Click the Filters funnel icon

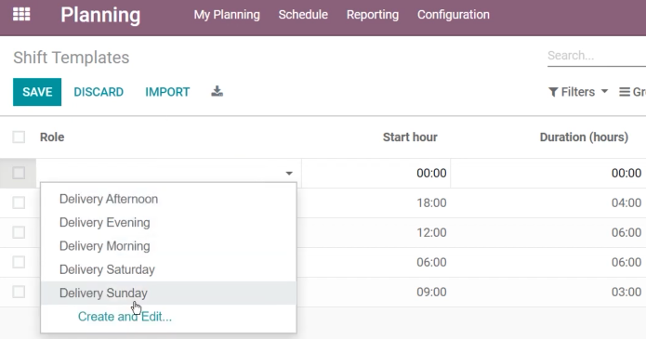pos(553,92)
